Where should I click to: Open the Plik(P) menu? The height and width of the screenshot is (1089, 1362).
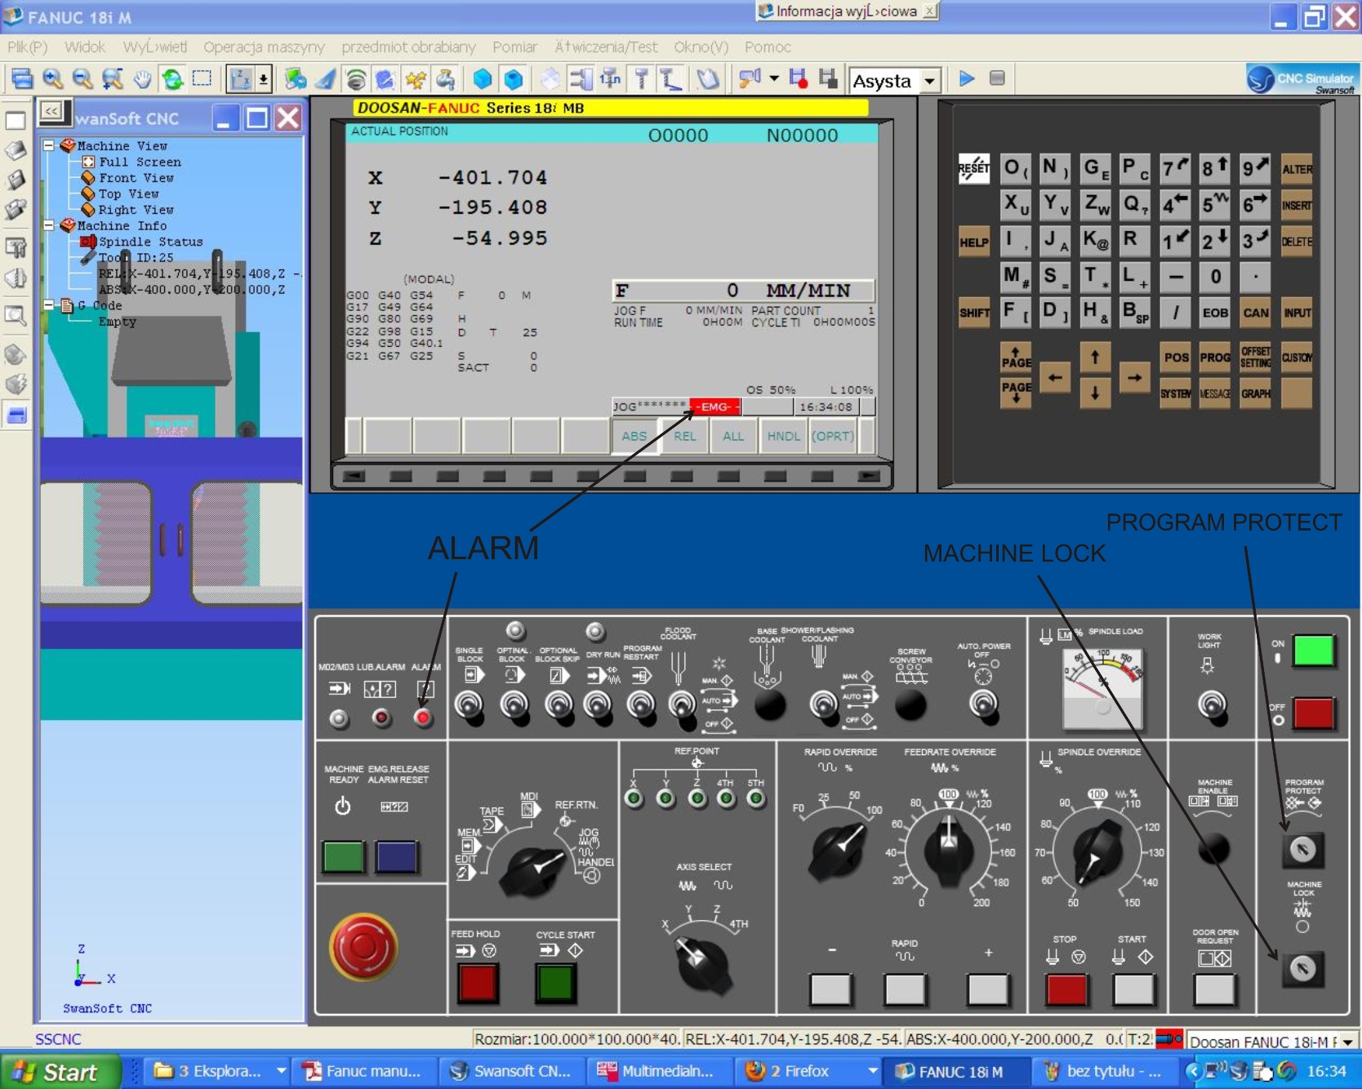click(x=28, y=47)
